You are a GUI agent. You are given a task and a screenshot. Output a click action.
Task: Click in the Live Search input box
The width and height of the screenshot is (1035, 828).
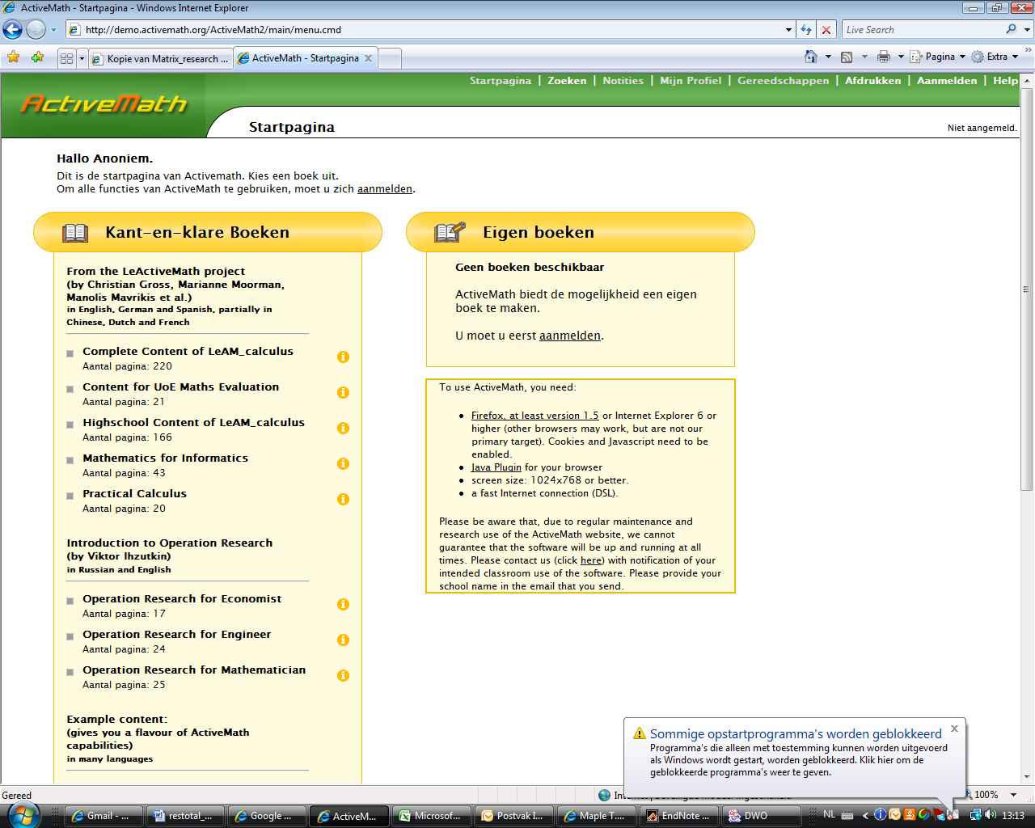pos(922,30)
